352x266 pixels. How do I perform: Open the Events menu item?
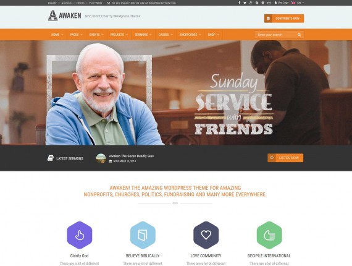coord(96,35)
